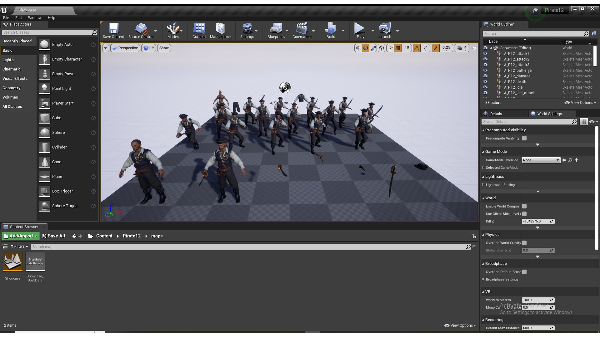Click the Kill Z value field

point(536,221)
